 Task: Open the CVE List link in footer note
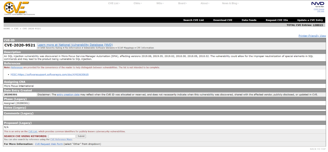pos(33,131)
